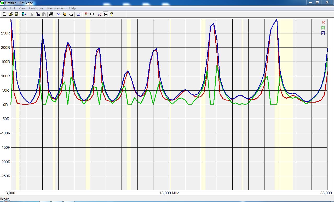The width and height of the screenshot is (334, 202).
Task: Toggle the pressed legend list toolbar button
Action: tap(106, 14)
